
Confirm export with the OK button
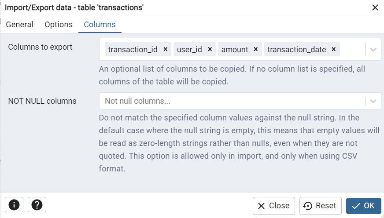(x=363, y=206)
